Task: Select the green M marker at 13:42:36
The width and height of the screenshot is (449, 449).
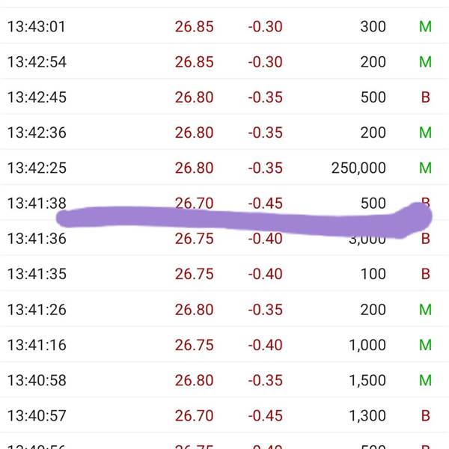Action: [x=425, y=132]
